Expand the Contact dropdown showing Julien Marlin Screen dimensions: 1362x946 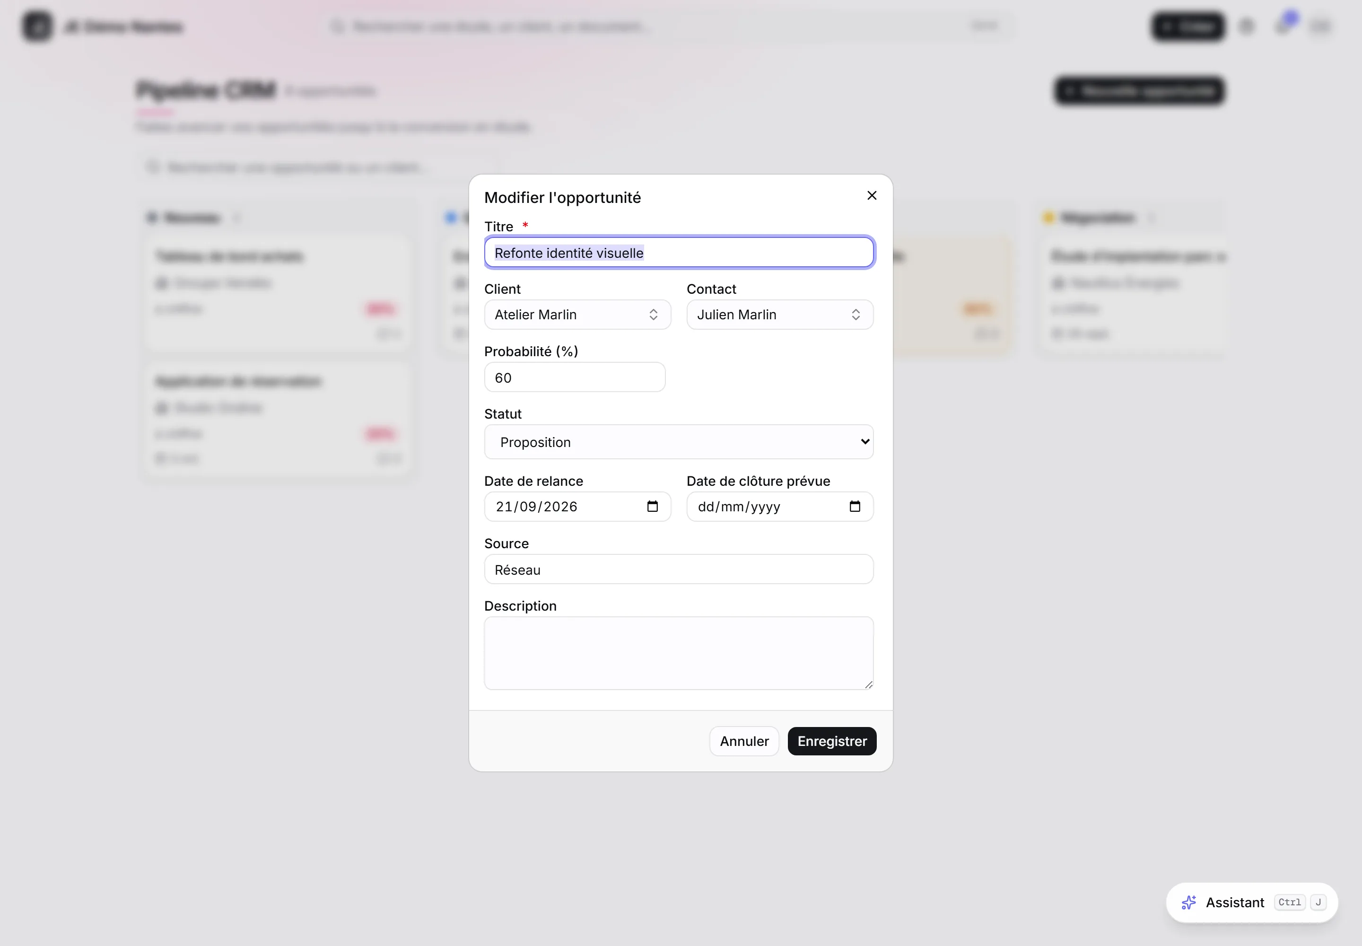coord(780,315)
